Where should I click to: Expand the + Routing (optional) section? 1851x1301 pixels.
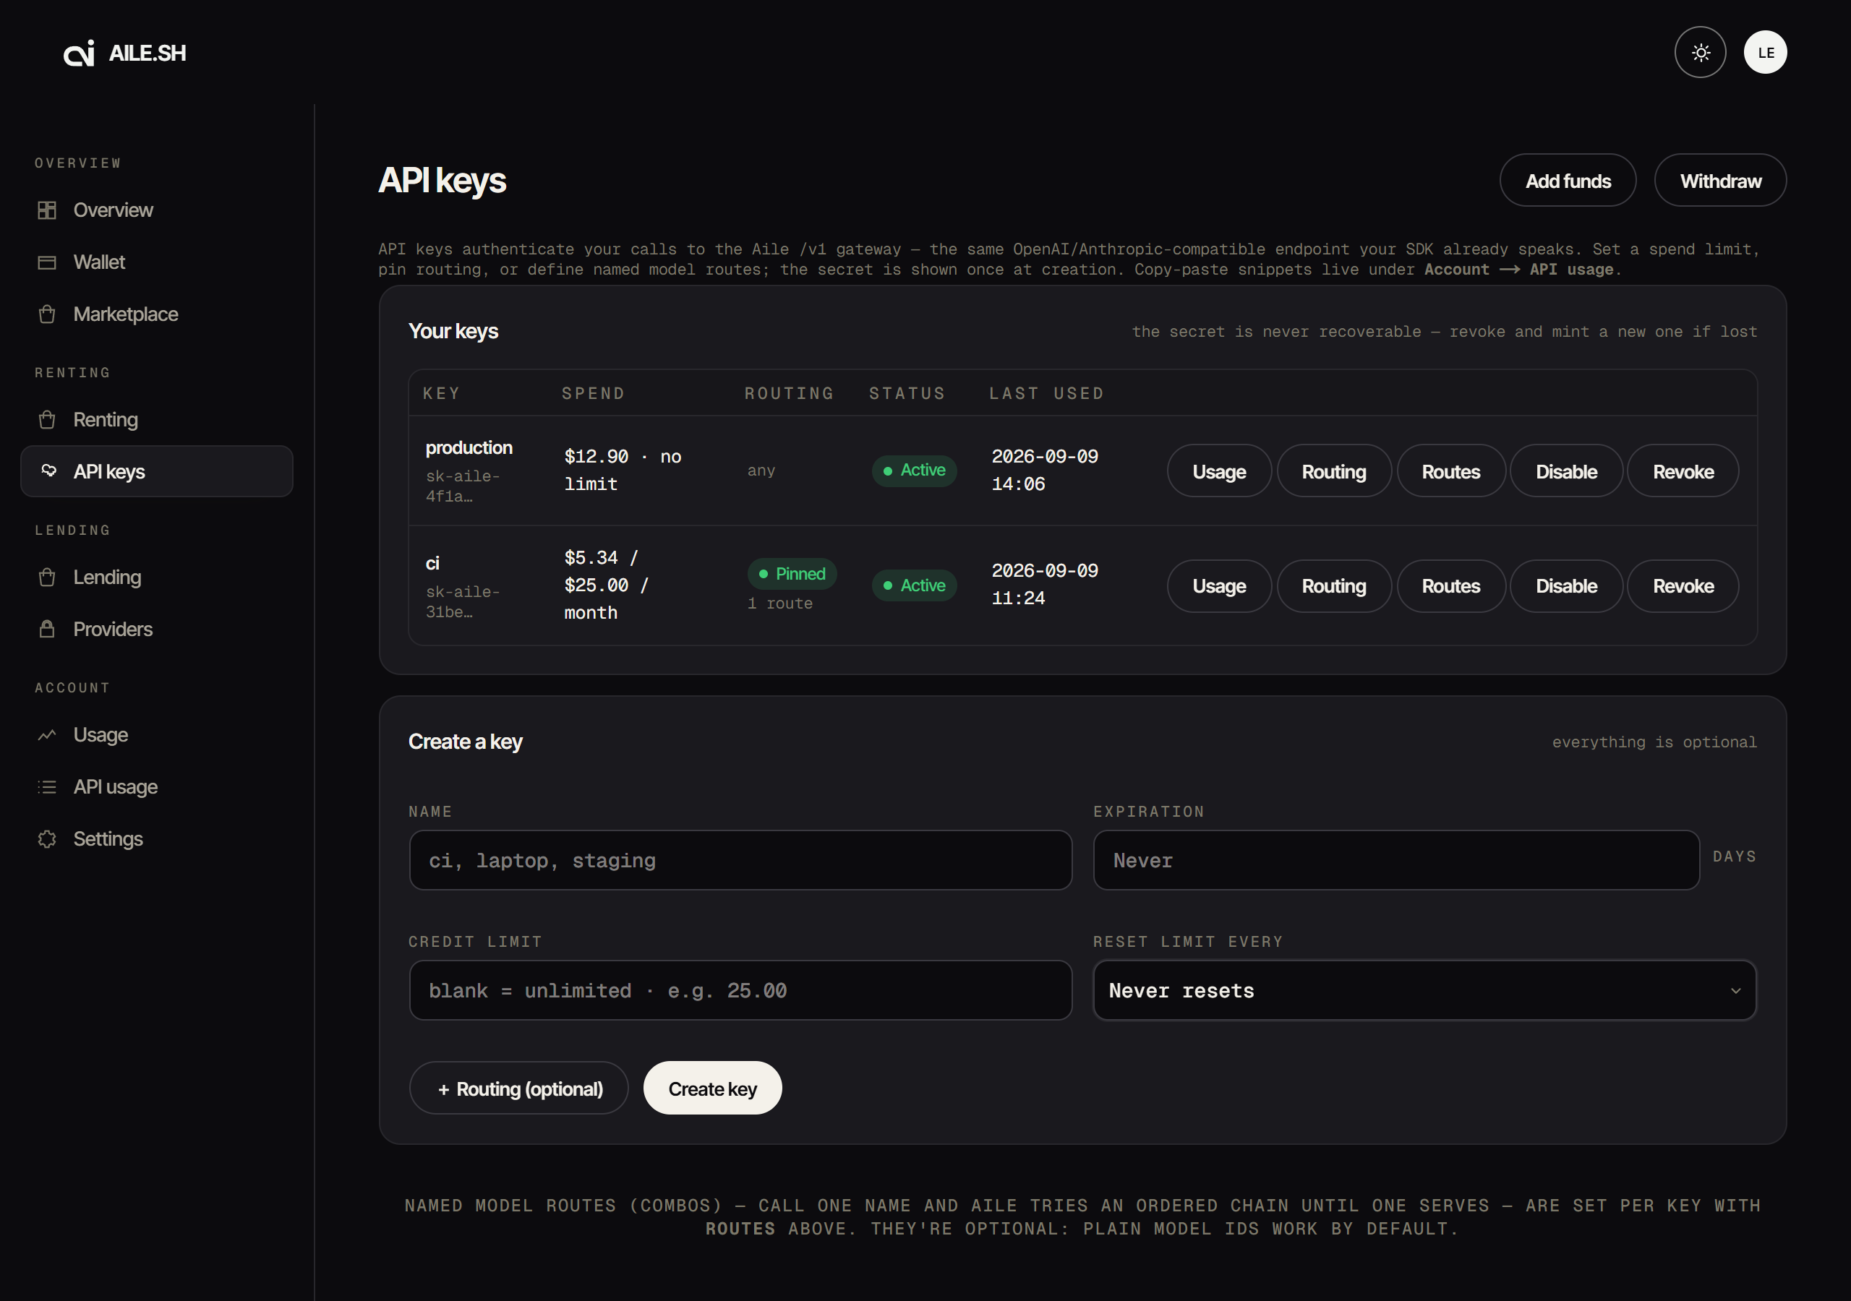519,1089
